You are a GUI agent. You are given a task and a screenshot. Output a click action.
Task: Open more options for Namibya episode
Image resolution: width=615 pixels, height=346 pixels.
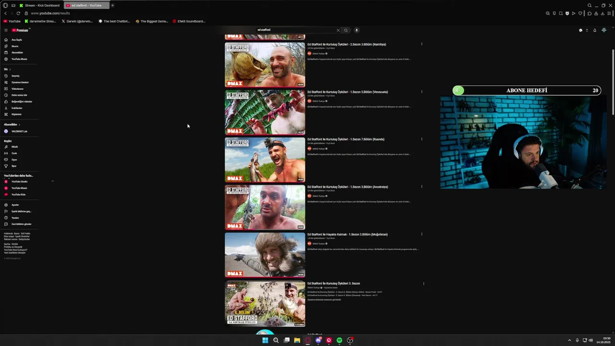point(421,44)
